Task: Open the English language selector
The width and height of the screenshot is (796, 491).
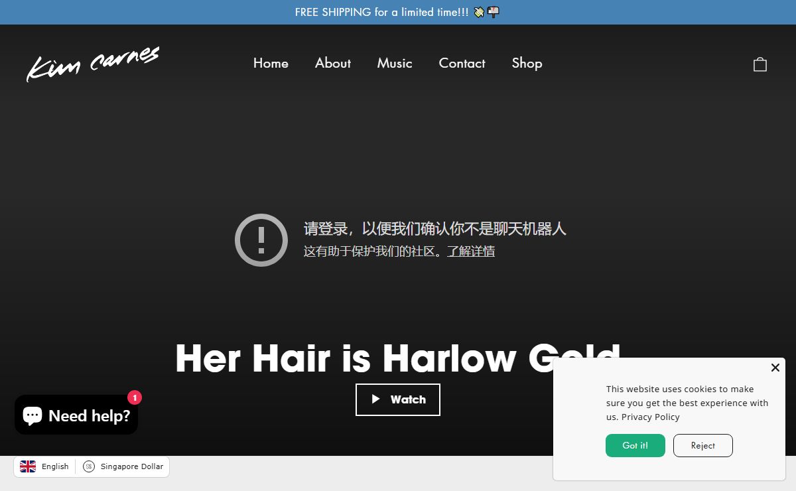Action: [45, 466]
